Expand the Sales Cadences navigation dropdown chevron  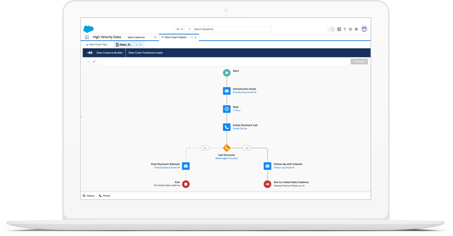(155, 37)
